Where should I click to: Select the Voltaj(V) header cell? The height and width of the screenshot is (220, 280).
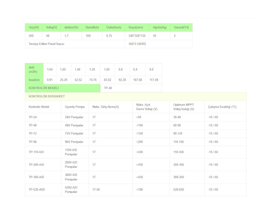51,27
